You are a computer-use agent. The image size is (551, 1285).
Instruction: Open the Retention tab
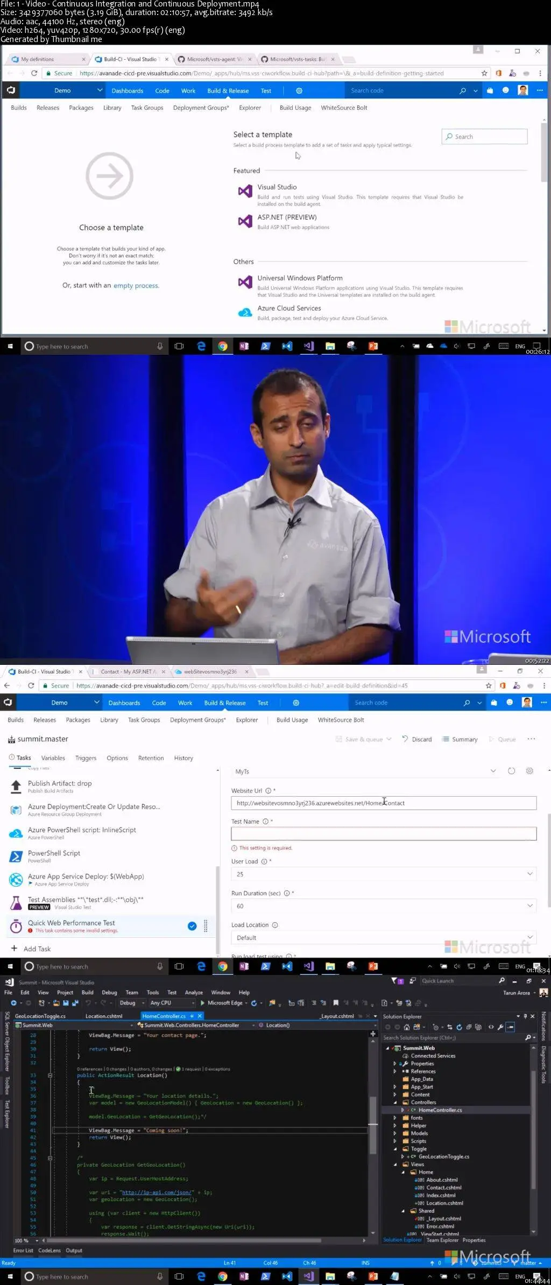(151, 758)
